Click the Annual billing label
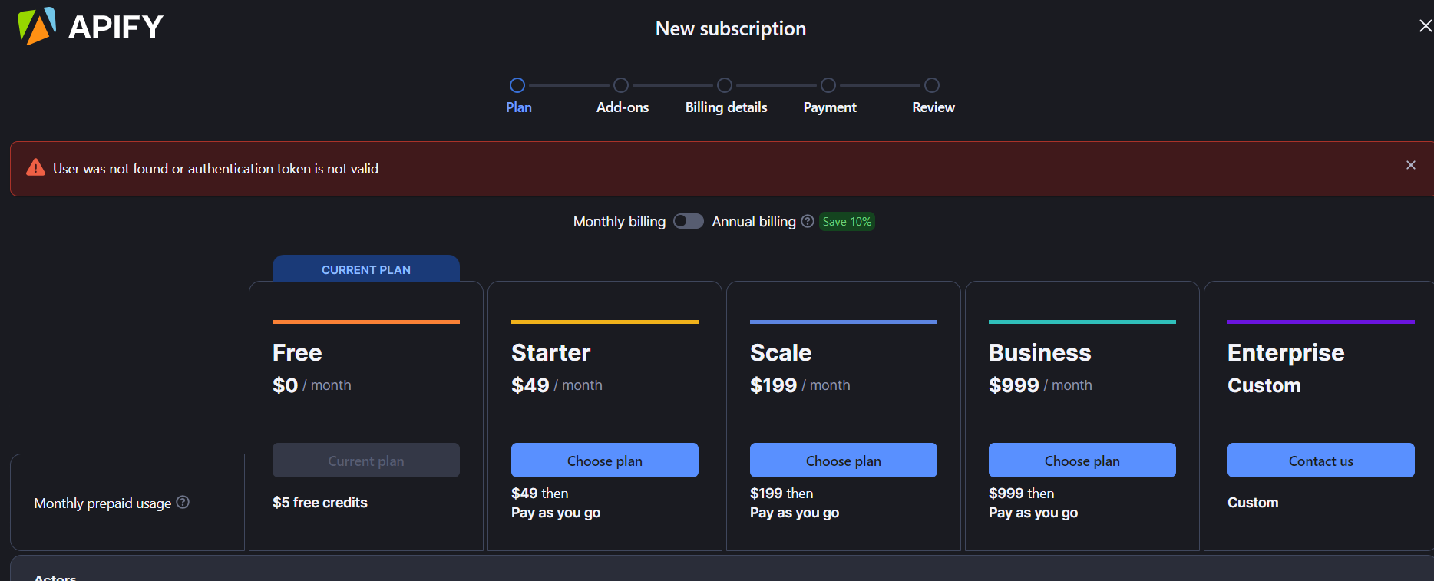 point(754,222)
